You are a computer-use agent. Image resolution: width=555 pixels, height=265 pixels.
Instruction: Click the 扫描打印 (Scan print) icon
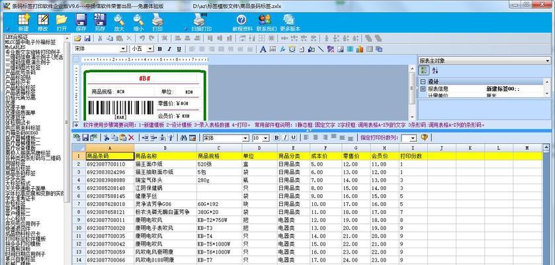[201, 20]
